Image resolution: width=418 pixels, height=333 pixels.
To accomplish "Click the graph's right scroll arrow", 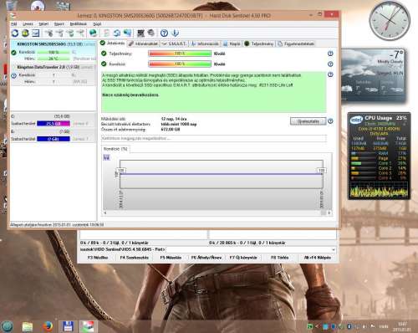I will [329, 213].
